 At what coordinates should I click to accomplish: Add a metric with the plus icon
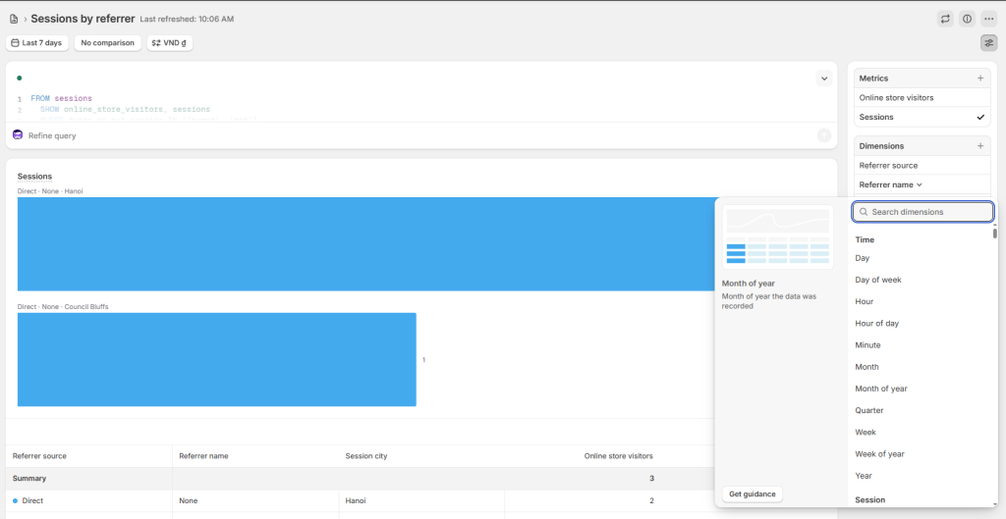point(979,78)
